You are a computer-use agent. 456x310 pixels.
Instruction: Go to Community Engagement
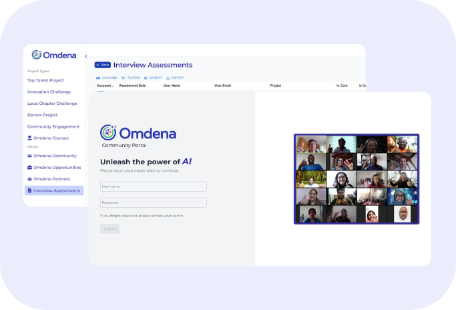click(x=53, y=127)
